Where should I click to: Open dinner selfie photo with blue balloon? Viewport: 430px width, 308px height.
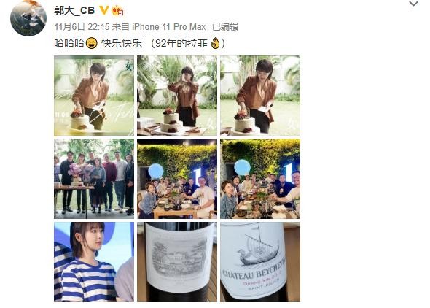coord(260,179)
